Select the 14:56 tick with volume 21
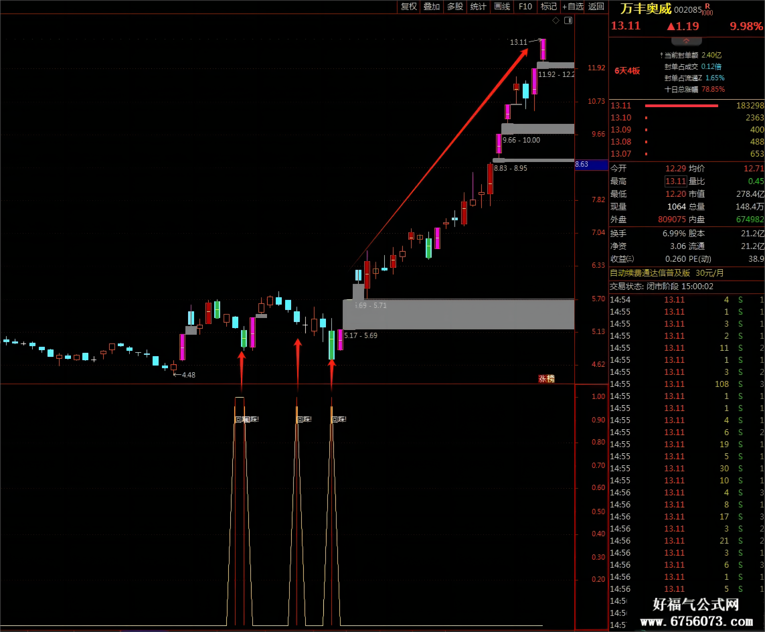Image resolution: width=765 pixels, height=632 pixels. coord(687,541)
